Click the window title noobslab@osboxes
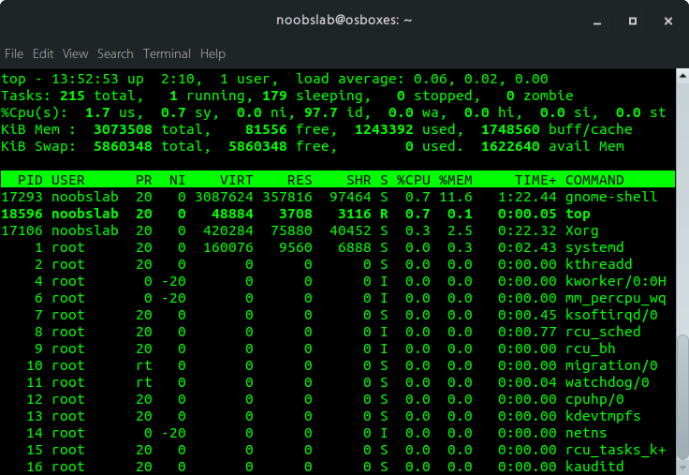This screenshot has width=689, height=475. point(344,21)
